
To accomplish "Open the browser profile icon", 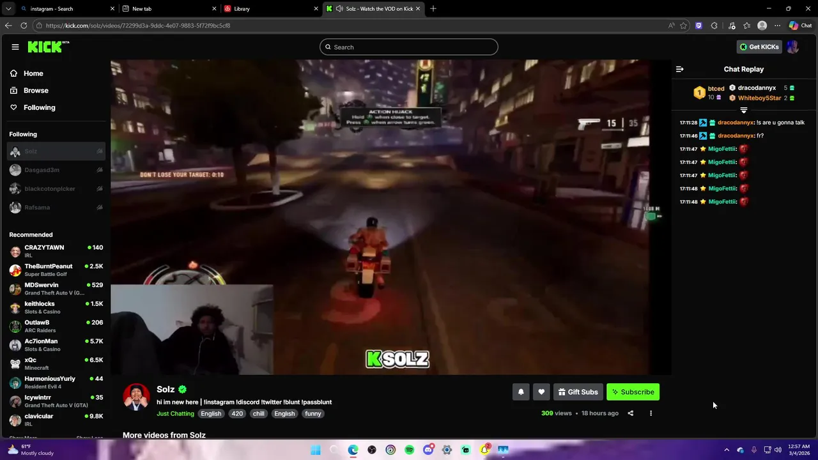I will [x=762, y=26].
